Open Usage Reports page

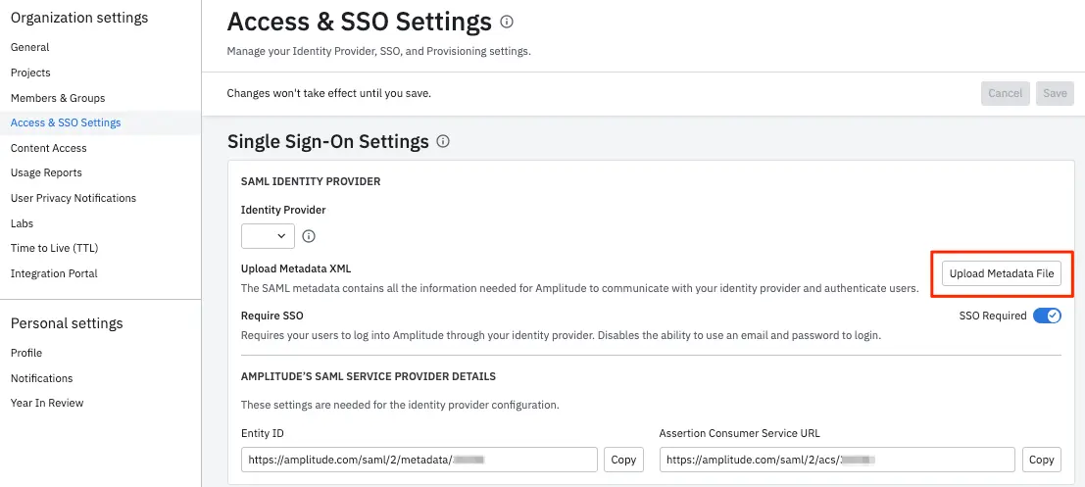coord(46,172)
